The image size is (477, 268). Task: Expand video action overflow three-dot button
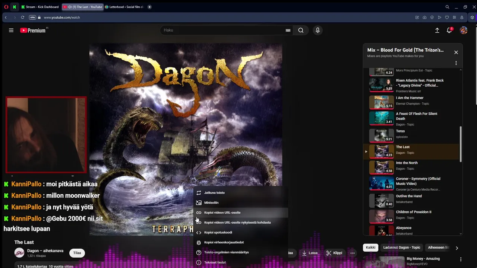tap(352, 253)
